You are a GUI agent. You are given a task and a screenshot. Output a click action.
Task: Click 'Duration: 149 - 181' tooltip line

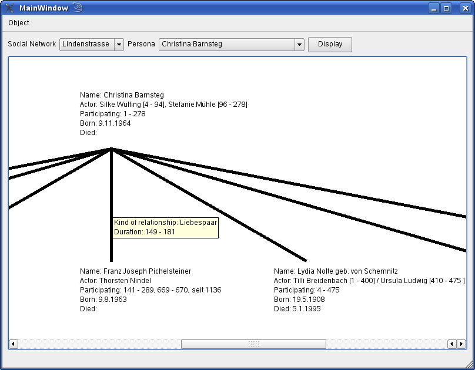[145, 232]
